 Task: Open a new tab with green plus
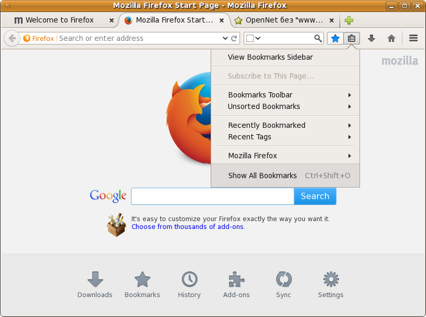pyautogui.click(x=349, y=20)
